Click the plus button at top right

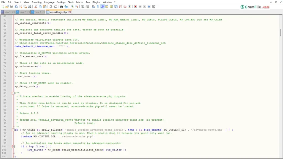point(271,2)
